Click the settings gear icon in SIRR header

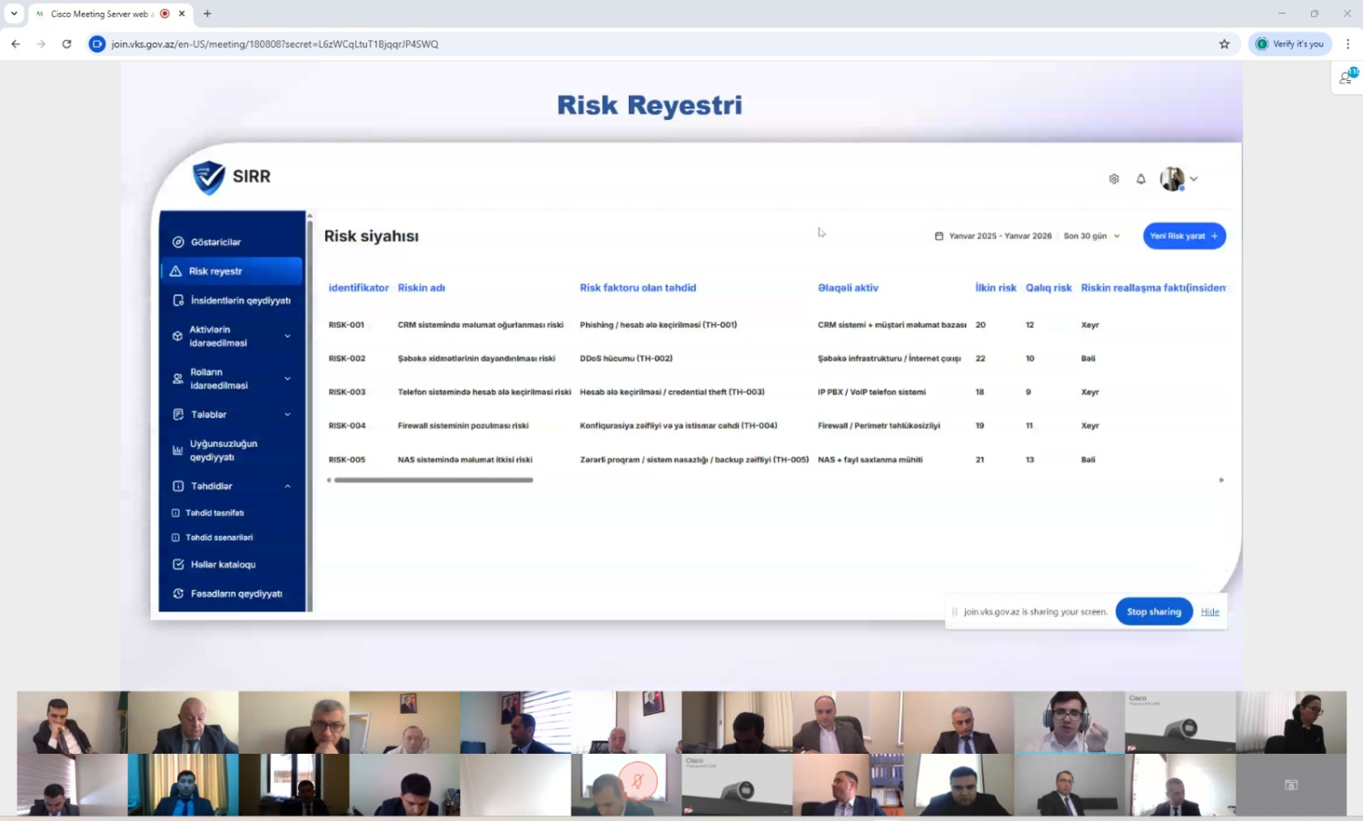(1113, 179)
